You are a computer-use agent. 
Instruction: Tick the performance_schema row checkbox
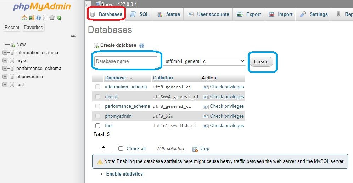tap(97, 106)
